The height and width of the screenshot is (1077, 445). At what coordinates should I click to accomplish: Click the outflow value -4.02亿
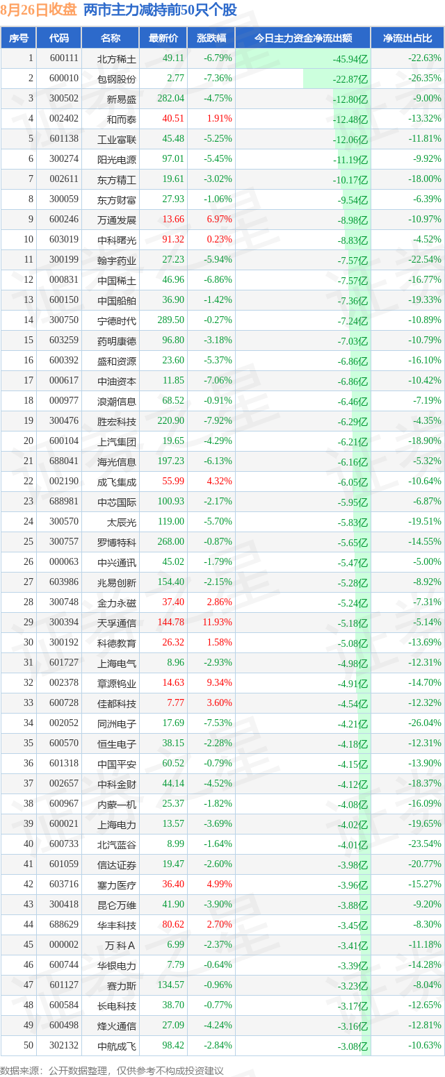tap(353, 825)
